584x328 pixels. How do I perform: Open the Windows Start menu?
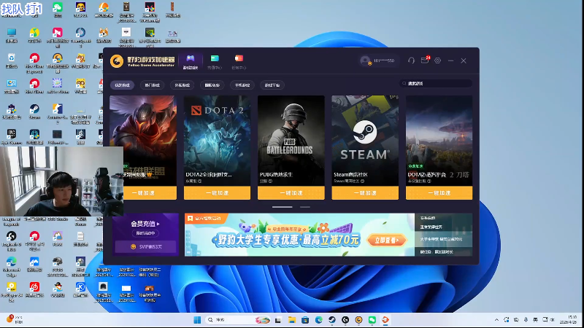pos(197,320)
